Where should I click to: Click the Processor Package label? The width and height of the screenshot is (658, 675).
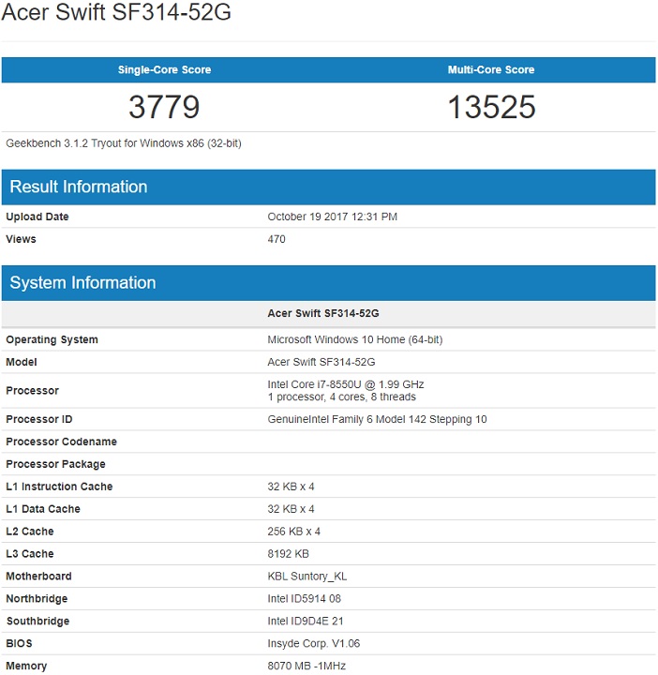56,464
